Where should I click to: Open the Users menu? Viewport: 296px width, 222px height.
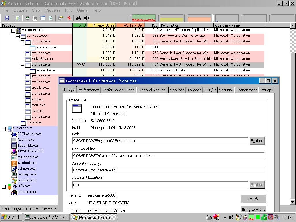(x=82, y=10)
